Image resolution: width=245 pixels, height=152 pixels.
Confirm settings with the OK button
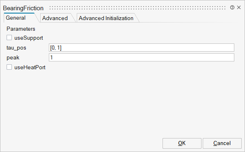pyautogui.click(x=182, y=143)
